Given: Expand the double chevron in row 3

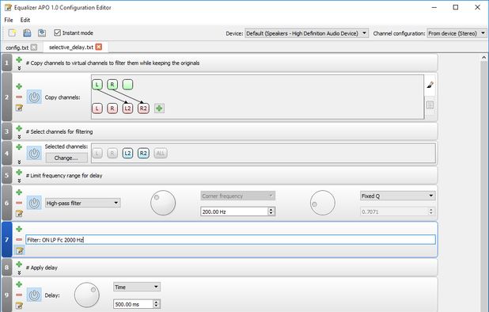Looking at the screenshot, I should tap(19, 137).
